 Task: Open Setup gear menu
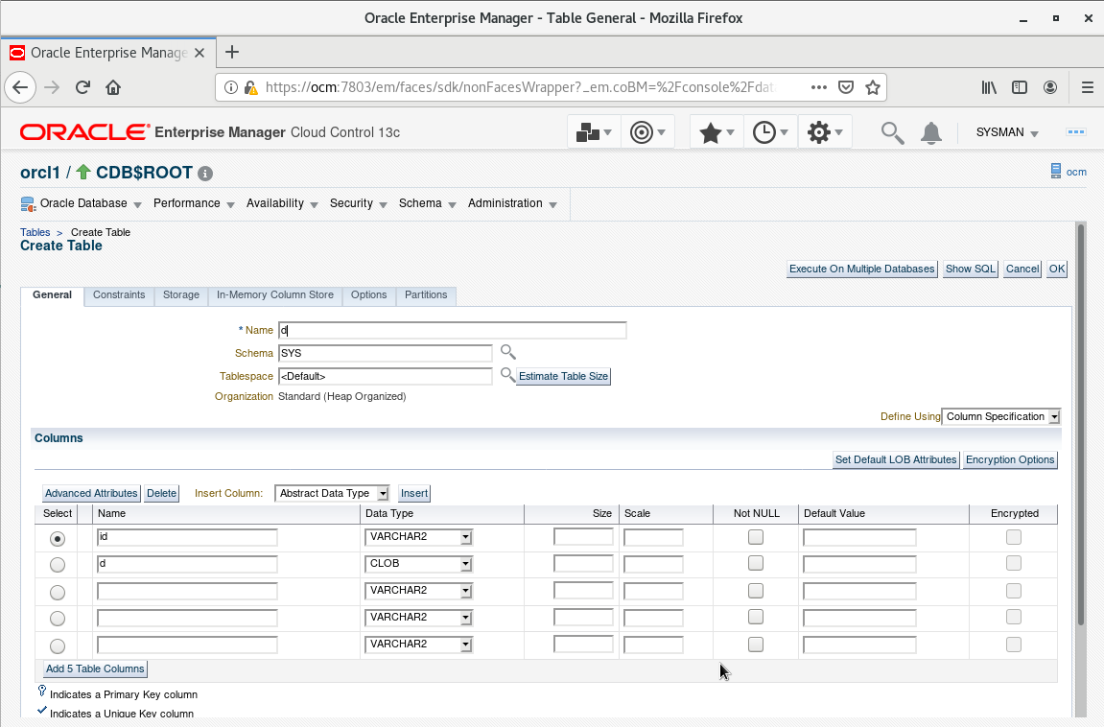click(825, 132)
